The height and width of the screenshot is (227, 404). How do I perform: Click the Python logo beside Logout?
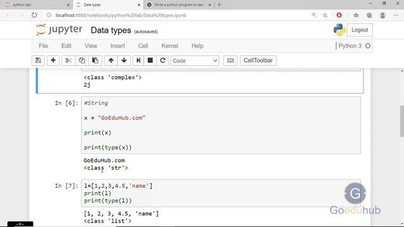pos(340,30)
